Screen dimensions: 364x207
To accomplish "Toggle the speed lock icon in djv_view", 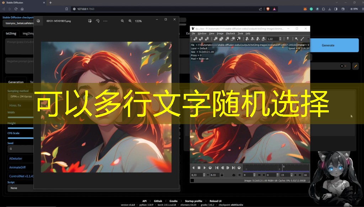I will coord(222,175).
